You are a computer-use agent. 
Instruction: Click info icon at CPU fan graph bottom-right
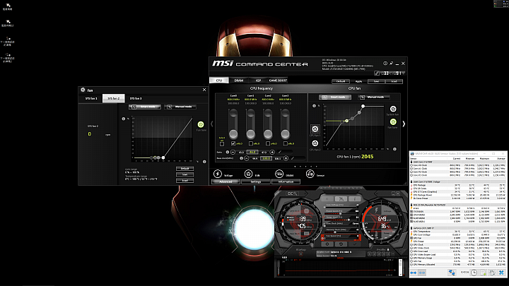394,149
